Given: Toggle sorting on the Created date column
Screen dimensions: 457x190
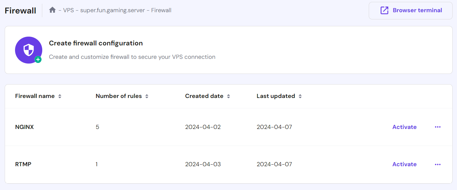Looking at the screenshot, I should point(229,96).
